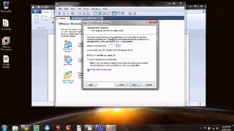234x131 pixels.
Task: Open the View menu in VMware Workstation
Action: [x=73, y=9]
